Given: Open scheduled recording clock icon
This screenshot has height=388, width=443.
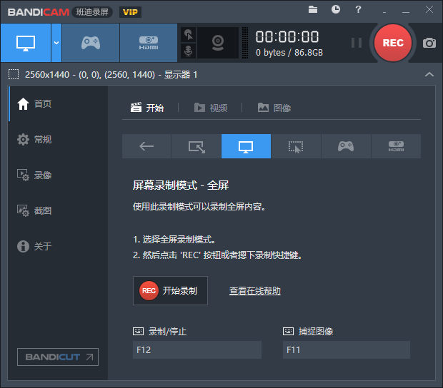Looking at the screenshot, I should pos(335,9).
